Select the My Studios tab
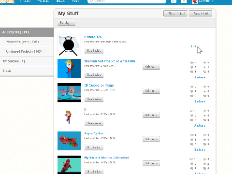 pos(27,61)
